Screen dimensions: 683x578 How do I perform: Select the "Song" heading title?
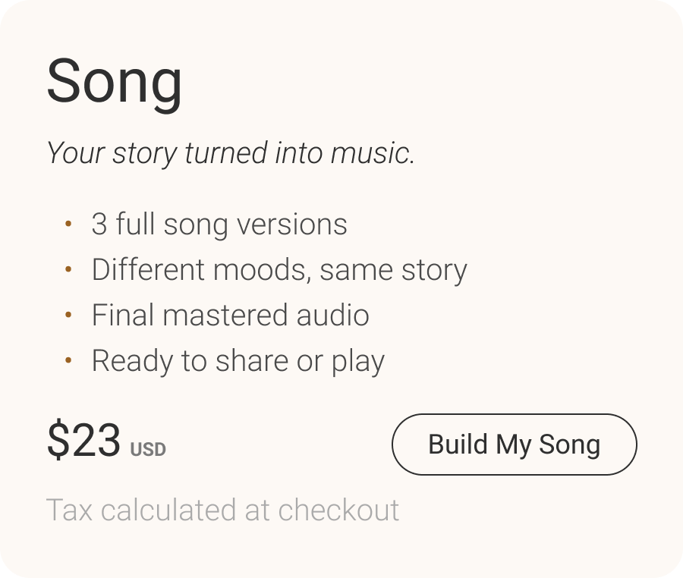pyautogui.click(x=114, y=81)
